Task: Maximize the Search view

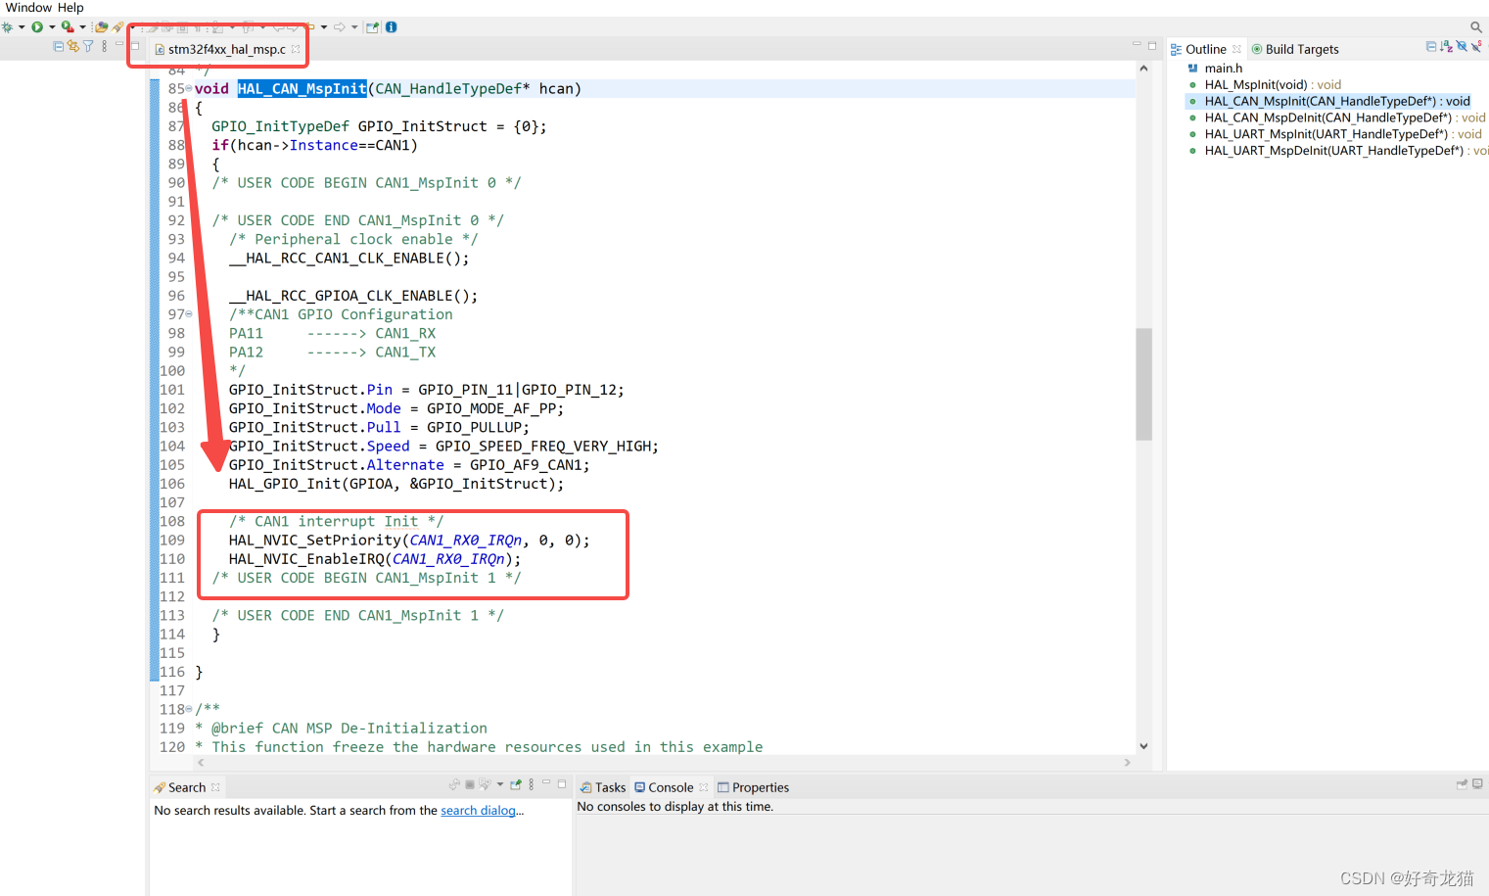Action: pos(562,784)
